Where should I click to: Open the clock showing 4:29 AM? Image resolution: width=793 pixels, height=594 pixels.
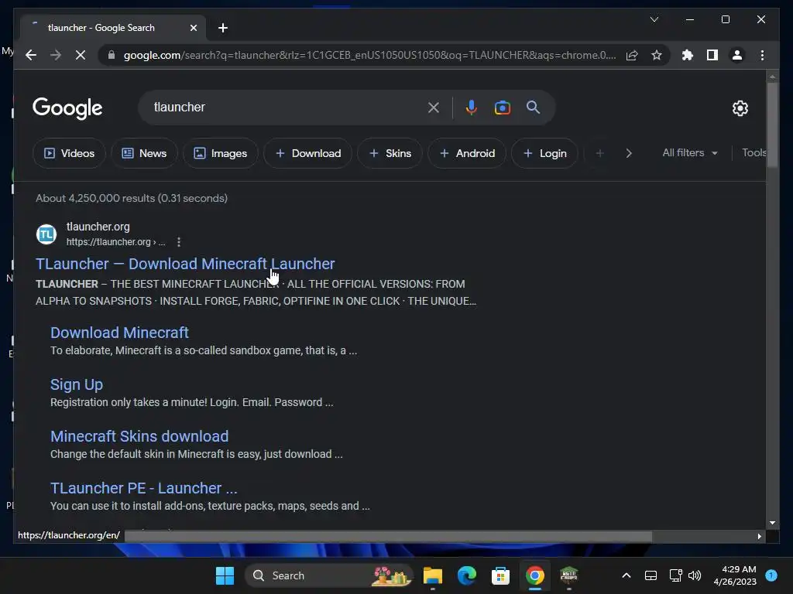point(735,575)
